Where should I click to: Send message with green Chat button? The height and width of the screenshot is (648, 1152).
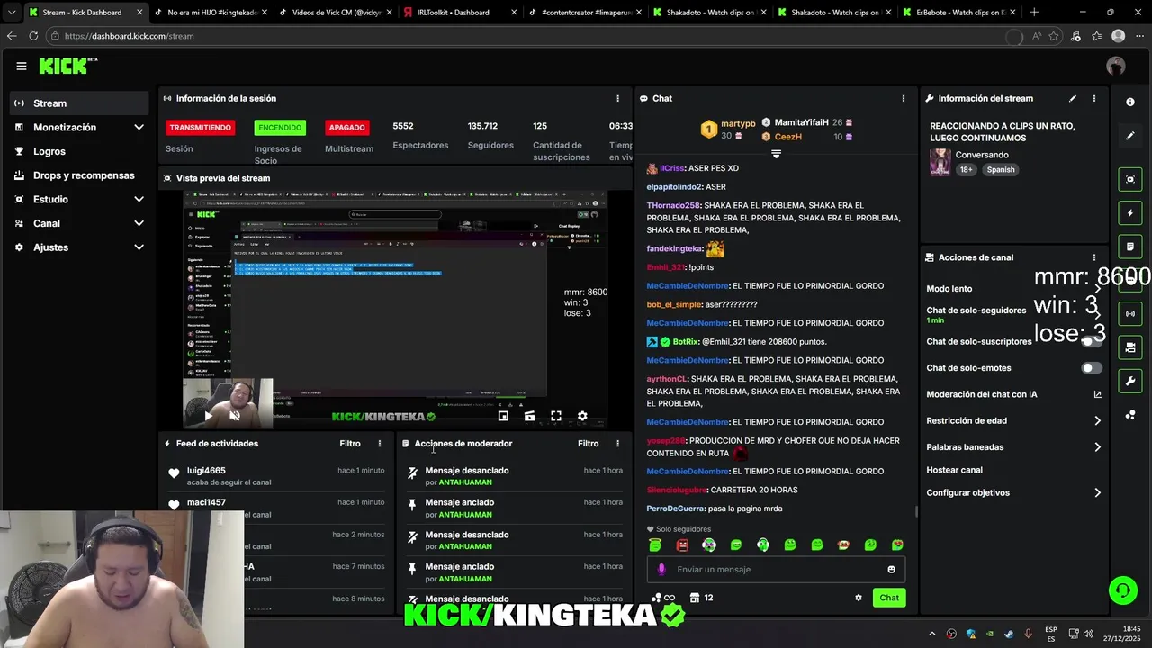pos(889,598)
